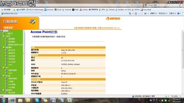Click the Help question mark icon

click(x=178, y=13)
